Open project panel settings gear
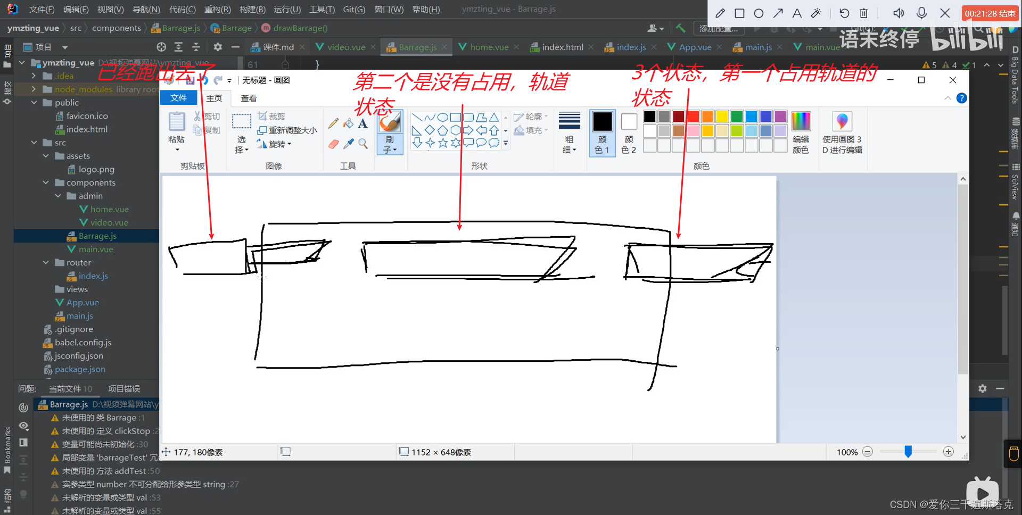This screenshot has width=1022, height=515. [x=218, y=47]
